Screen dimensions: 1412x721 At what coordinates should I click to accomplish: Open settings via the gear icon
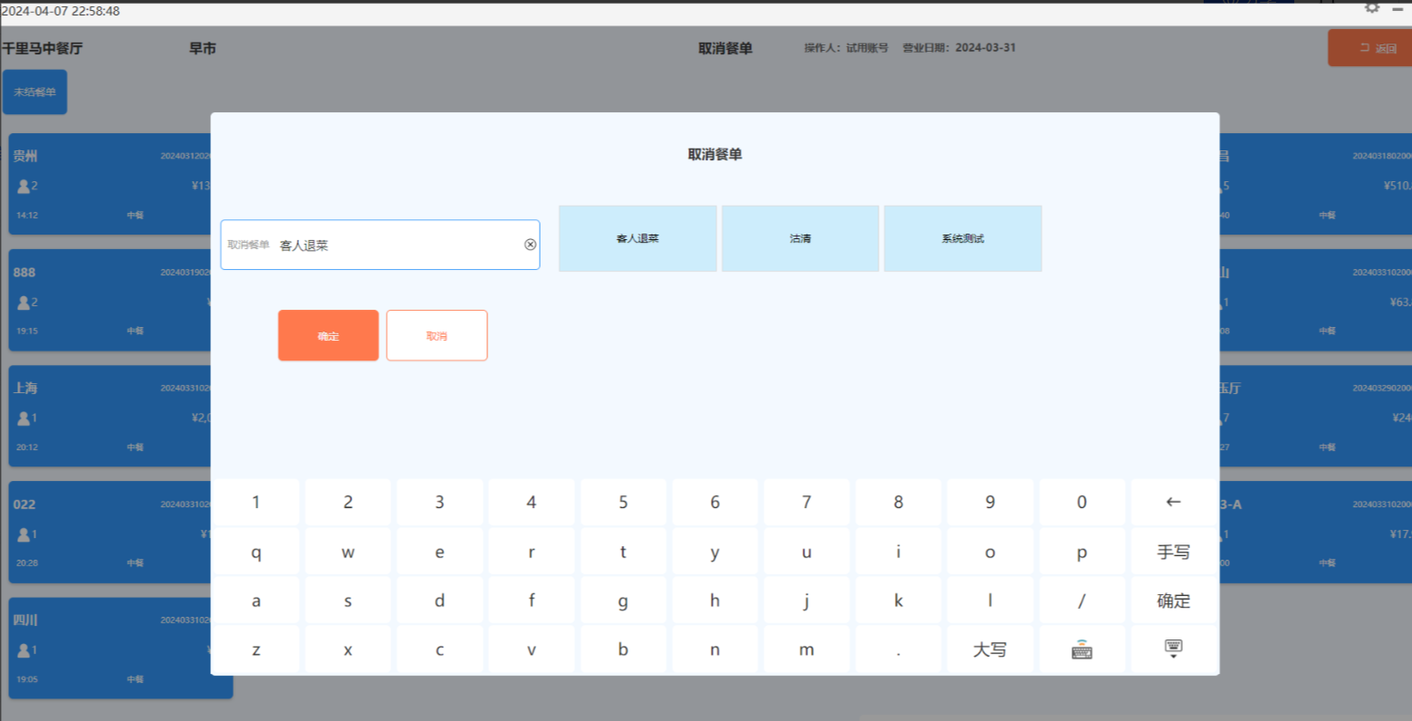(1372, 8)
